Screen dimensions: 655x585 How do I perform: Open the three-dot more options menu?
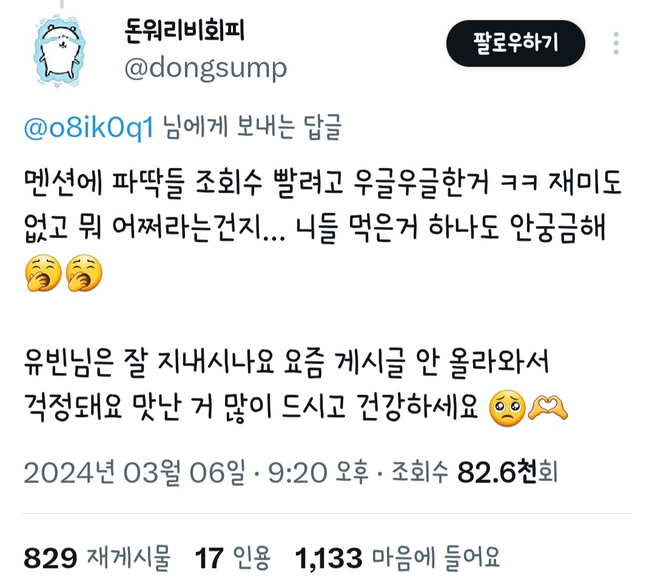tap(616, 43)
